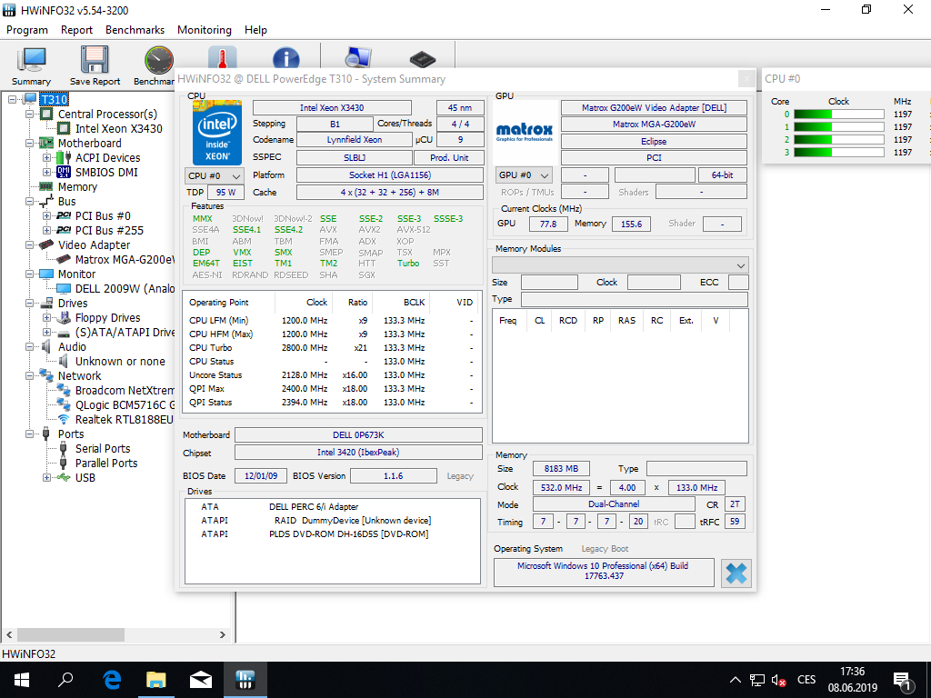Image resolution: width=931 pixels, height=698 pixels.
Task: Open the Monitoring menu
Action: [x=204, y=30]
